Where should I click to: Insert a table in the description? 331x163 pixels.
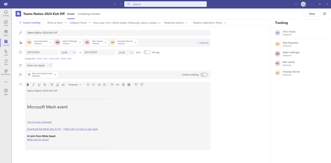[x=129, y=85]
